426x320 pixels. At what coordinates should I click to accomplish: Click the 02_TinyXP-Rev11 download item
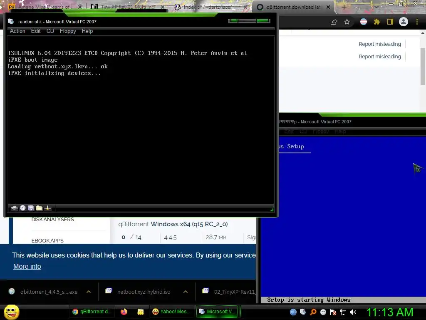(229, 292)
